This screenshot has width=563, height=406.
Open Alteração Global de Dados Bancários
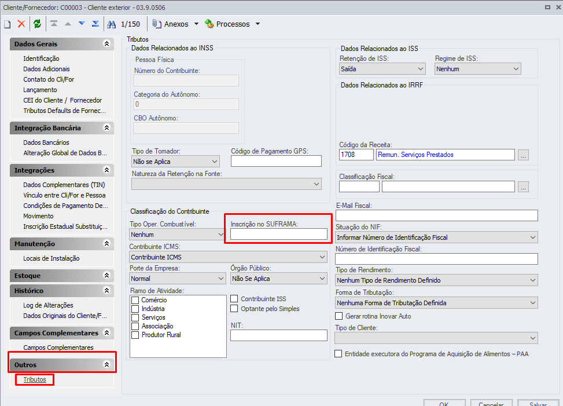(65, 153)
